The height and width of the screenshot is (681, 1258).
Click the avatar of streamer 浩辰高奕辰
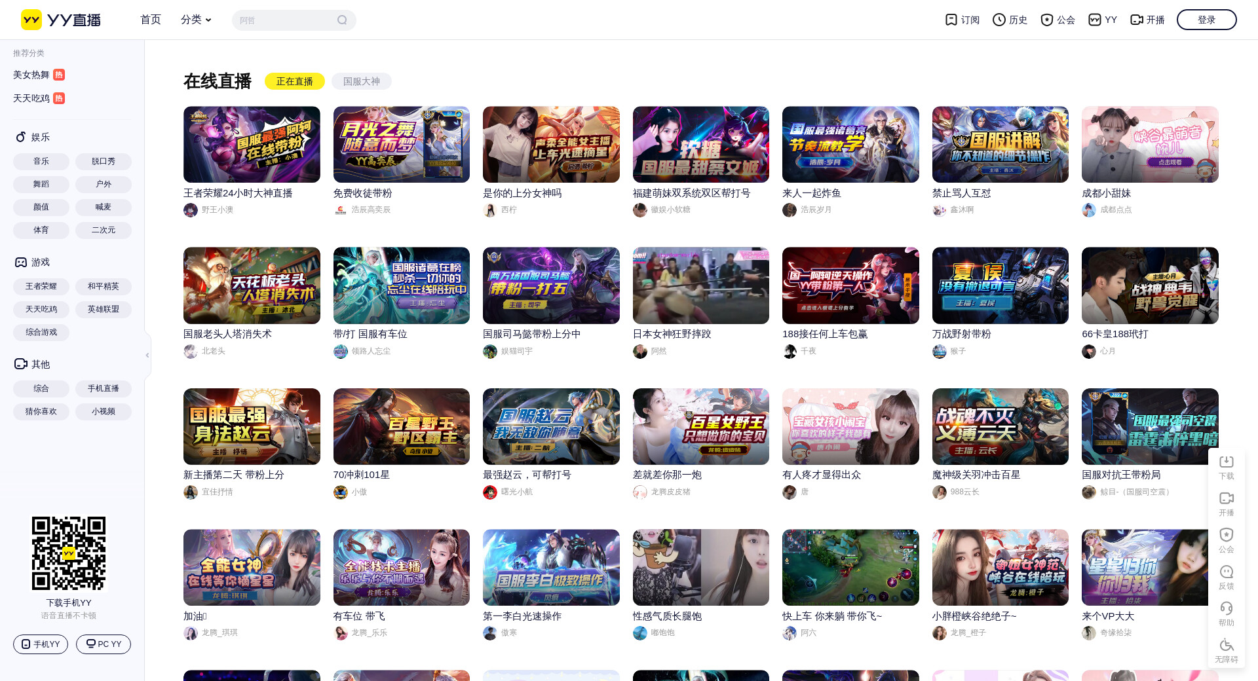click(x=341, y=210)
